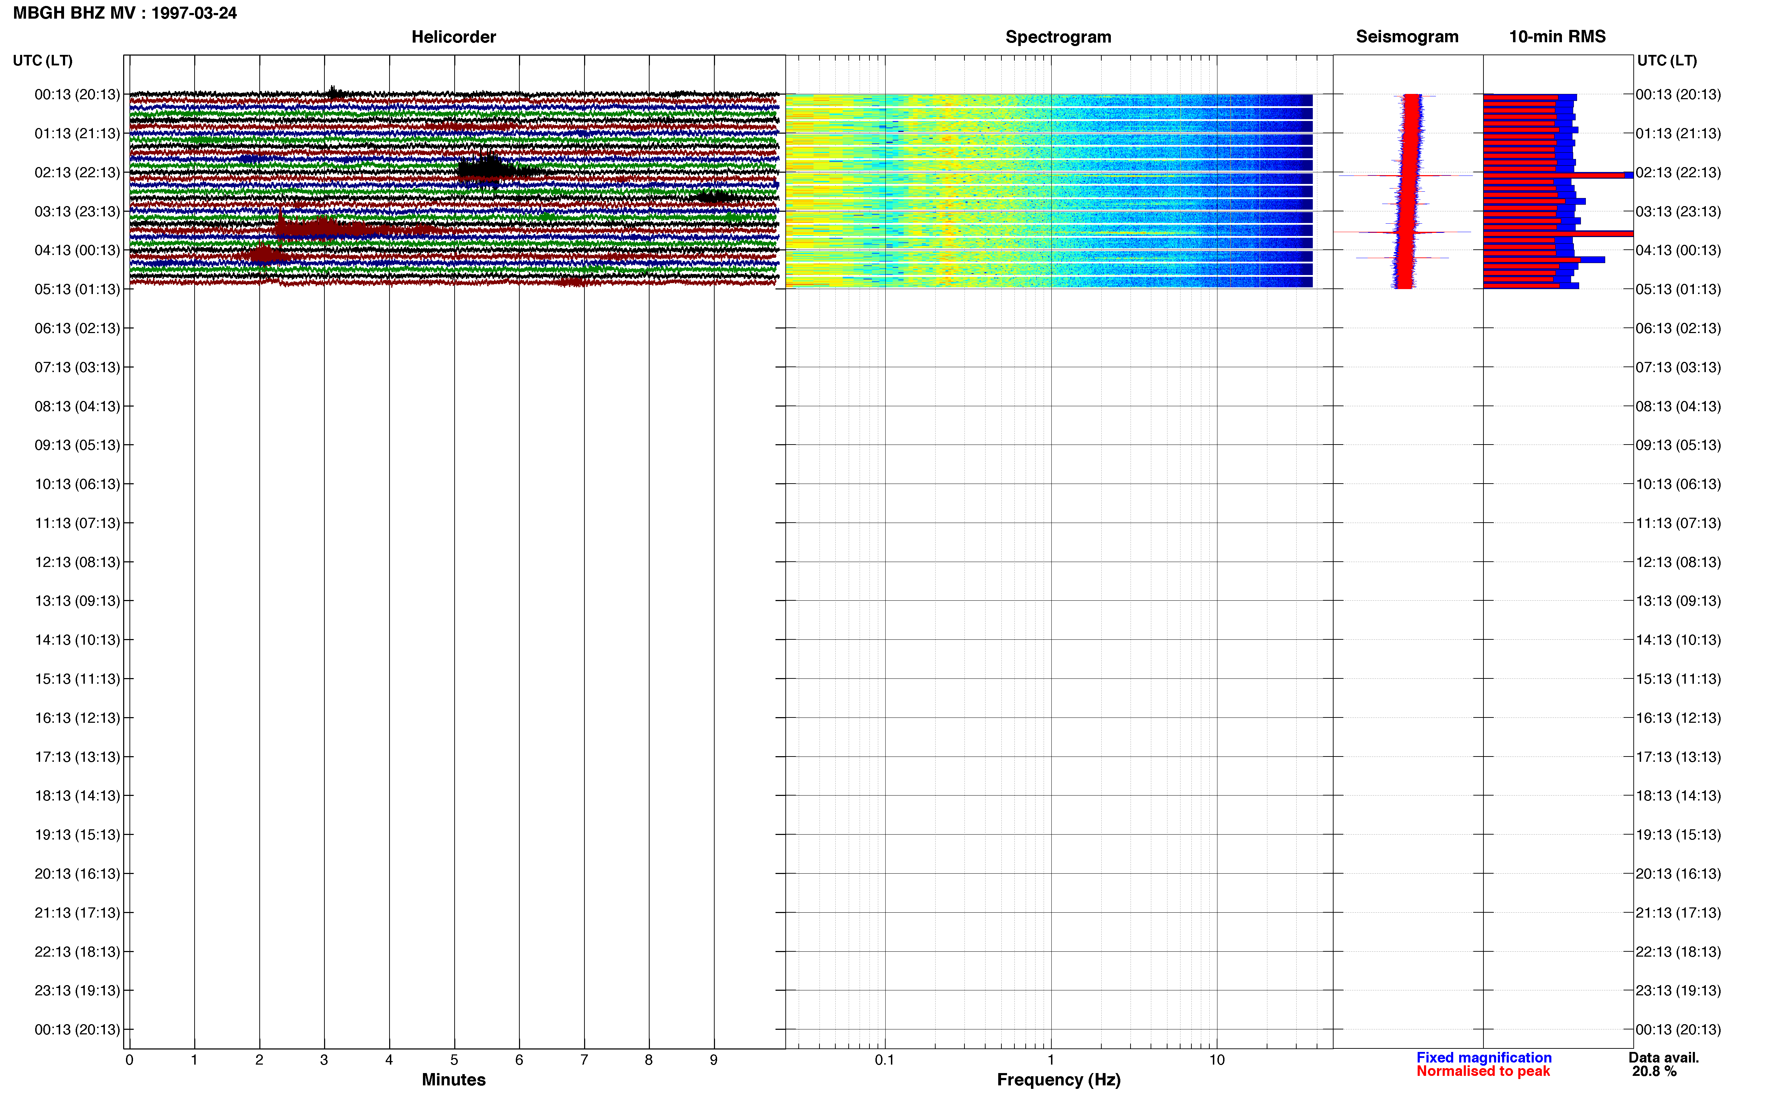Click inside the colored spectrogram data band

point(1049,191)
